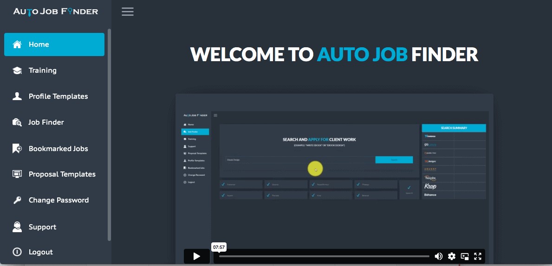Click the Home house icon in sidebar
The height and width of the screenshot is (266, 552).
pos(17,44)
